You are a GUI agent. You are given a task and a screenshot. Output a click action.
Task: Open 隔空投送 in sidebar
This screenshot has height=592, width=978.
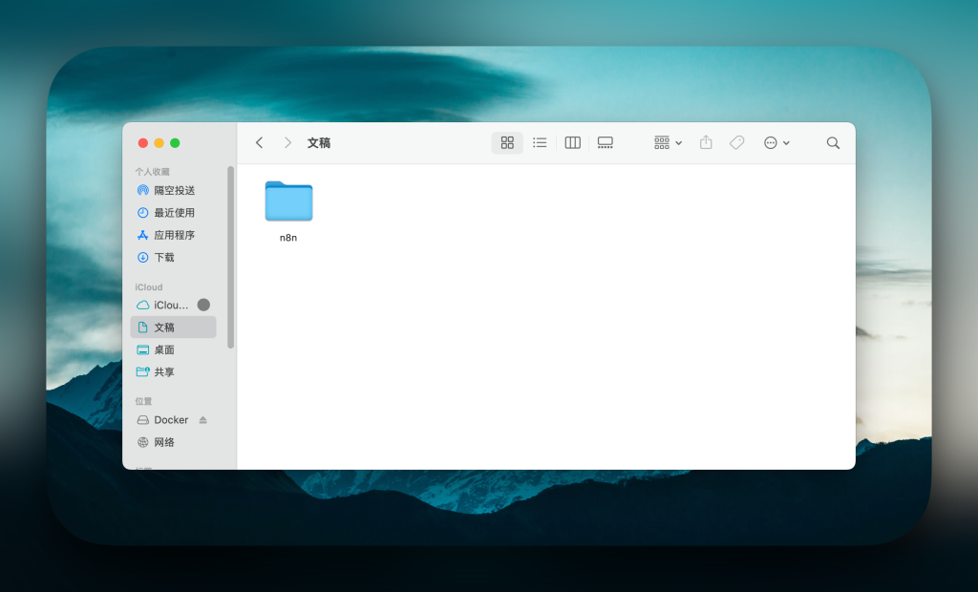pyautogui.click(x=174, y=190)
